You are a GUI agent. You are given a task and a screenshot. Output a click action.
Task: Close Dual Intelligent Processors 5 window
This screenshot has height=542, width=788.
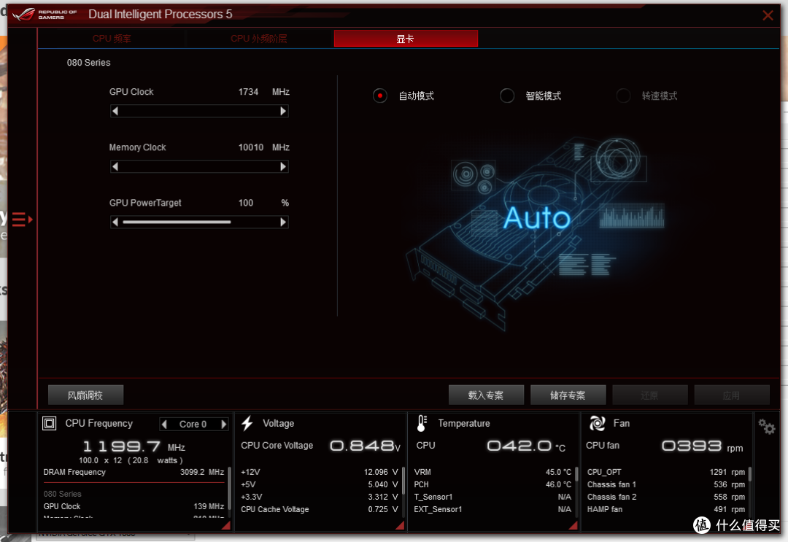click(x=768, y=15)
